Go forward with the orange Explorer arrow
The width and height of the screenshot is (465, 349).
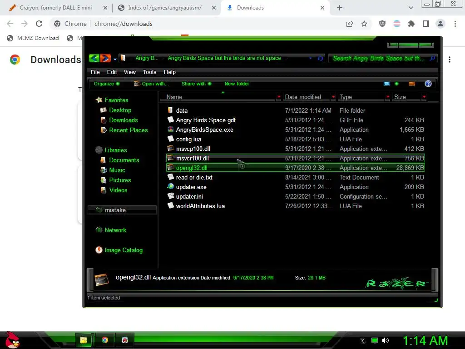[105, 58]
